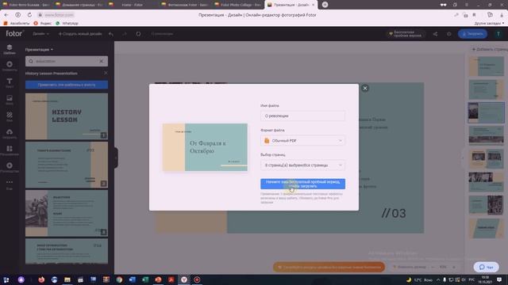Select the second template slide in the left panel

(x=67, y=165)
